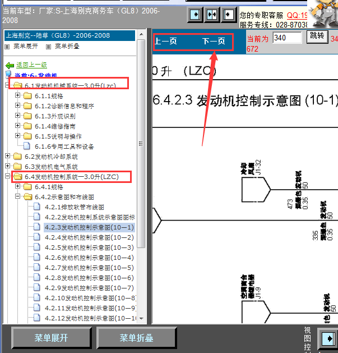This screenshot has height=353, width=338.
Task: Expand the 6.1.2诊断信息和程序 node
Action: point(17,106)
